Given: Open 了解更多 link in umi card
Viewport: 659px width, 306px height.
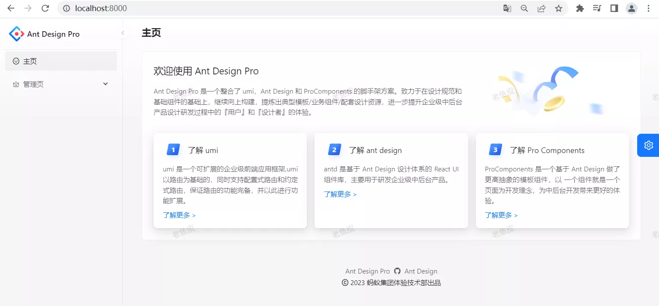Looking at the screenshot, I should [179, 215].
